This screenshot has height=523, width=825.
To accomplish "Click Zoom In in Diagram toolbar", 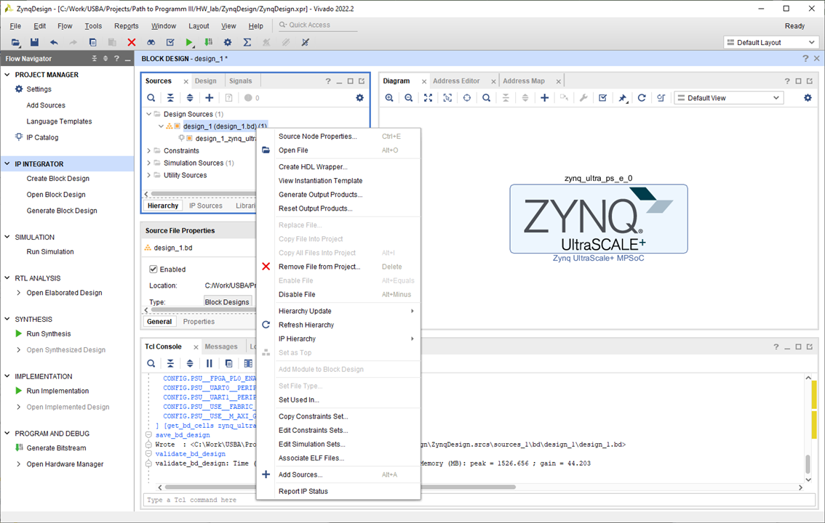I will tap(389, 98).
